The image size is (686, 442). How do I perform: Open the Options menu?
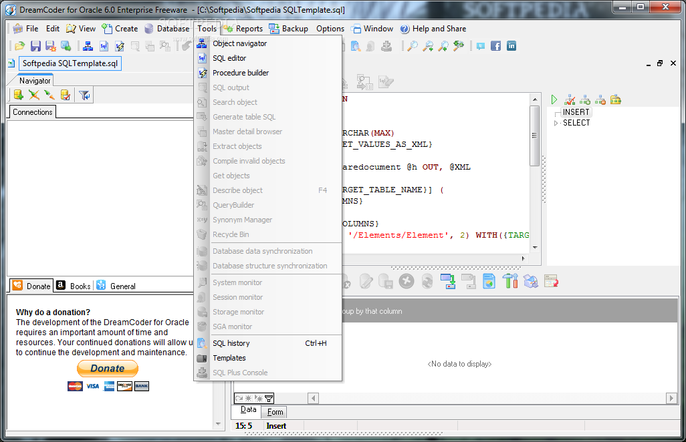330,29
